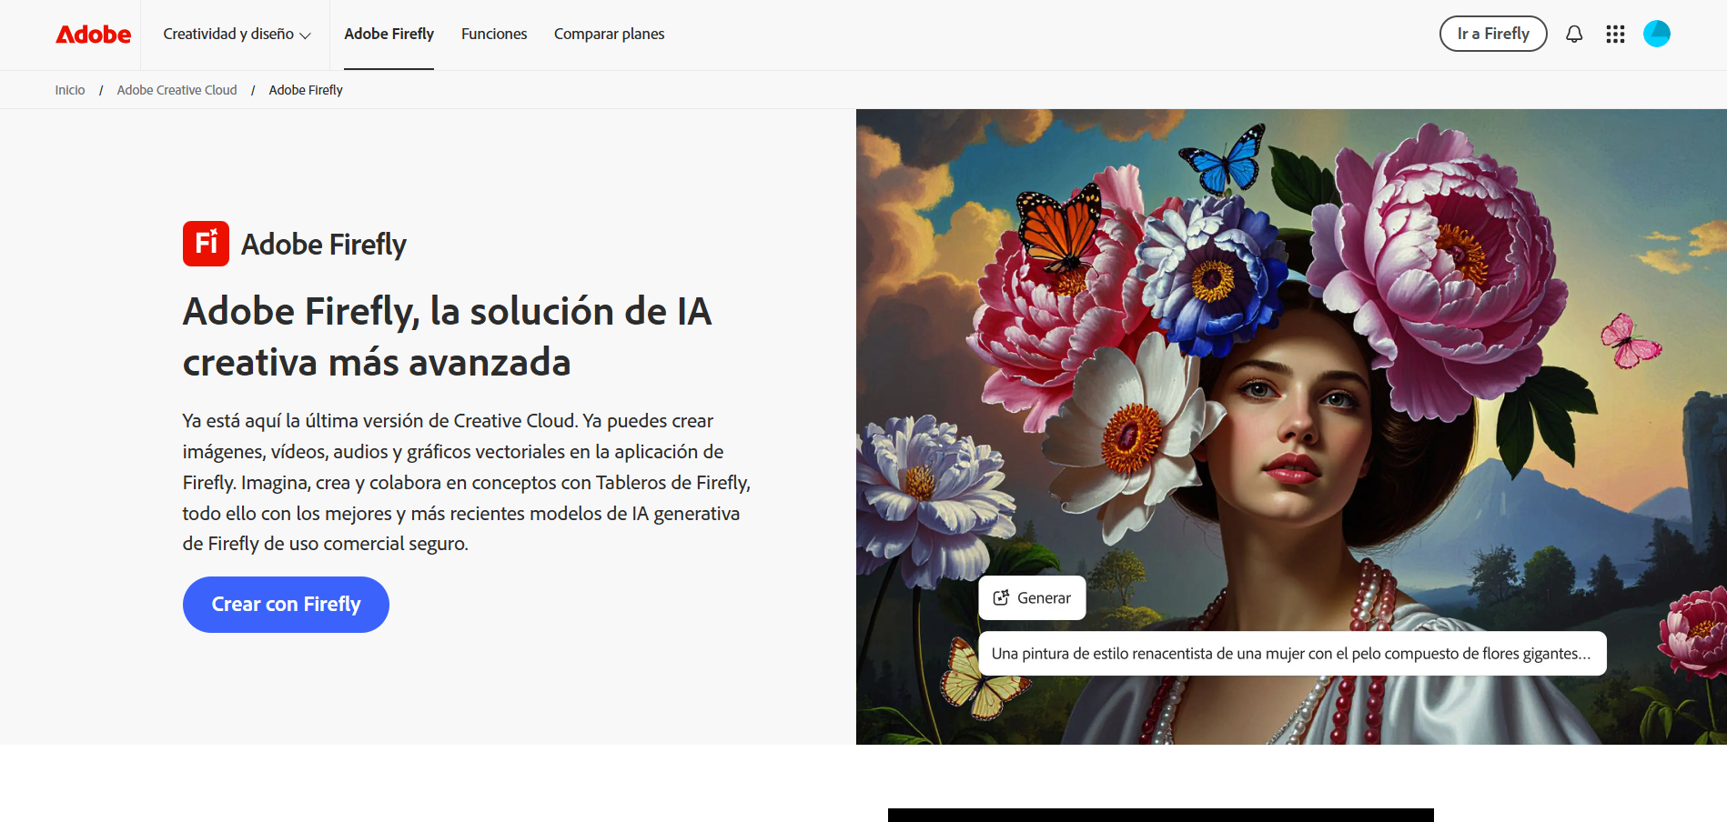1727x822 pixels.
Task: Click the headline about la solución de IA
Action: coord(447,336)
